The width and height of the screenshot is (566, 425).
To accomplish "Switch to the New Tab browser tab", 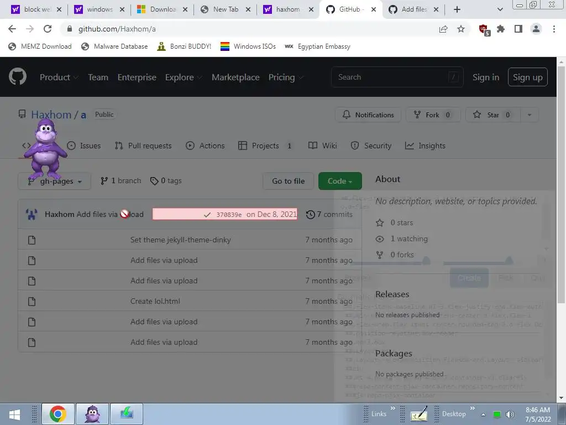I will click(x=226, y=9).
